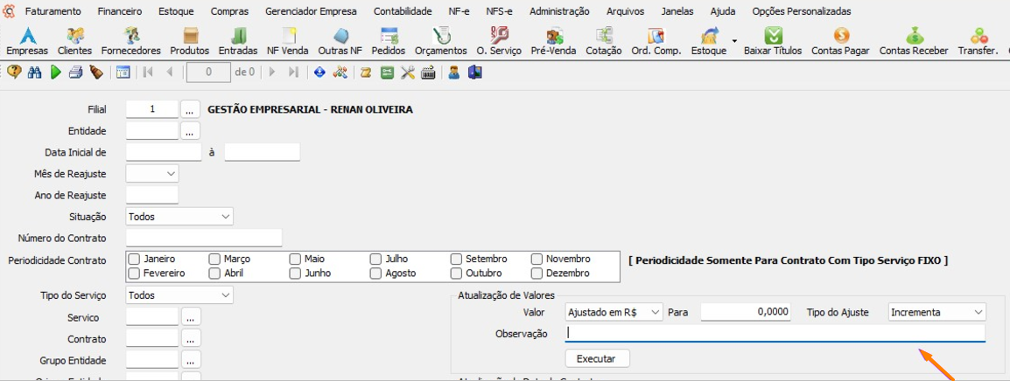
Task: Open the Cotação icon
Action: tap(604, 41)
